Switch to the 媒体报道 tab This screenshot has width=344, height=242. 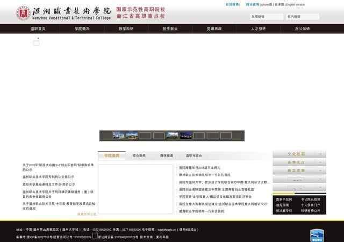pyautogui.click(x=167, y=155)
